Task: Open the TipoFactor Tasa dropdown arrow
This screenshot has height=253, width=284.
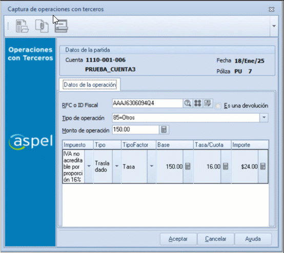Action: coord(152,166)
